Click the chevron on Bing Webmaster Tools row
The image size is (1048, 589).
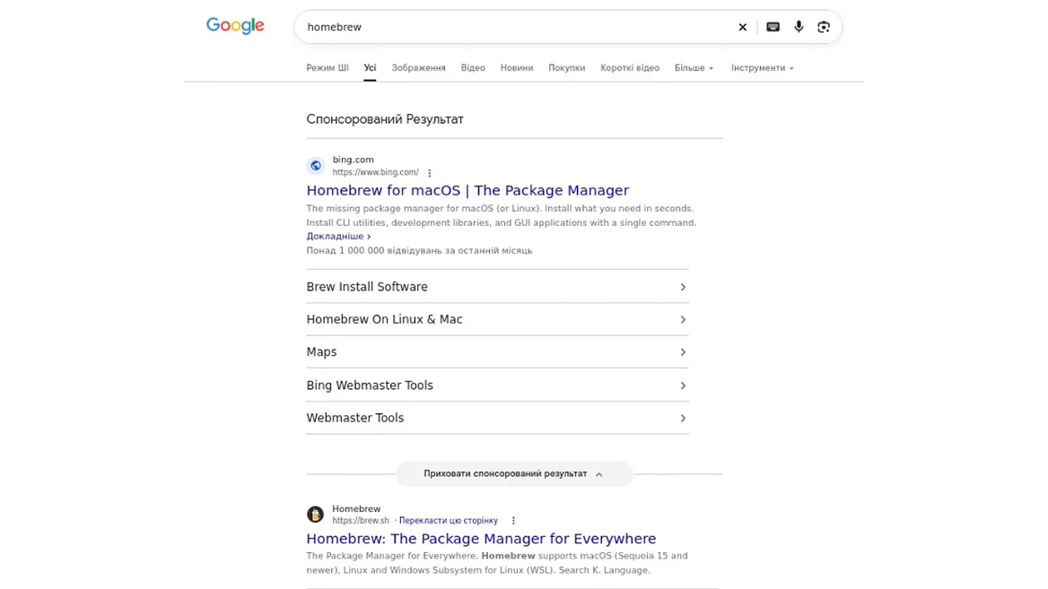click(683, 385)
